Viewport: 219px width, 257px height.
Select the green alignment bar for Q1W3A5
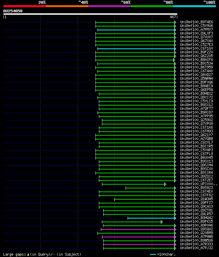click(144, 200)
